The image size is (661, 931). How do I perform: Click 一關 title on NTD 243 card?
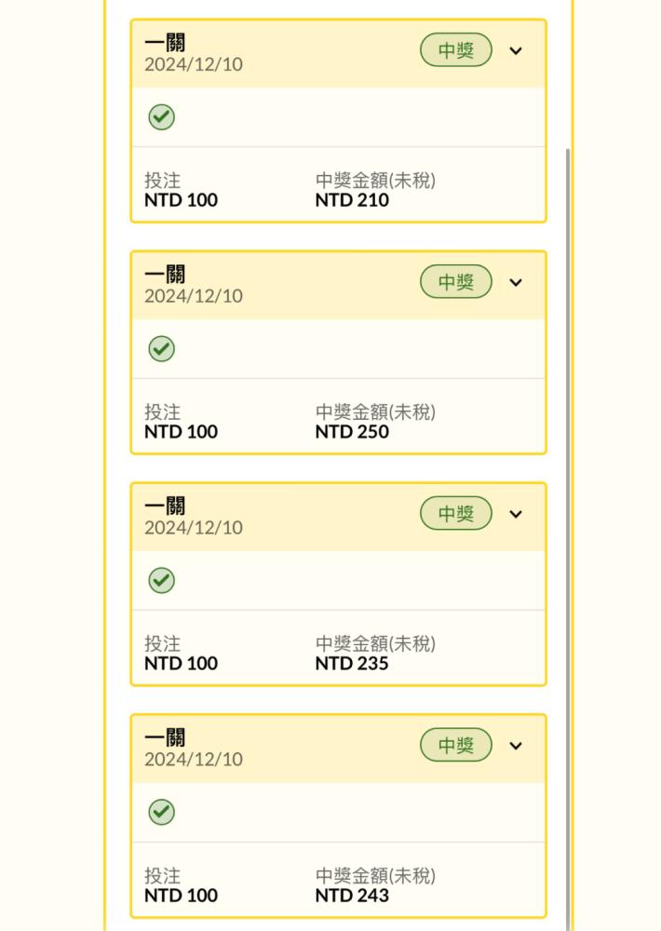(165, 737)
